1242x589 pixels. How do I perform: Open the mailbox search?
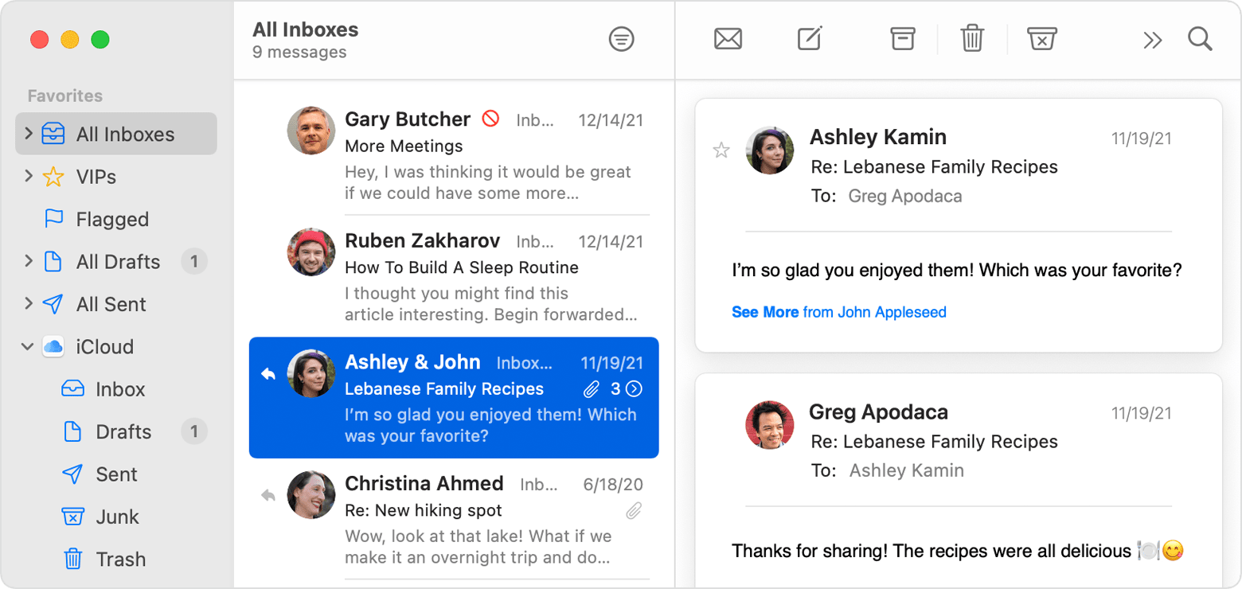coord(1199,38)
